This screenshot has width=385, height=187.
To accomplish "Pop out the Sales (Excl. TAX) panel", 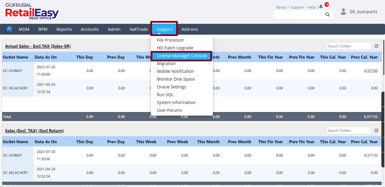I will pos(376,131).
